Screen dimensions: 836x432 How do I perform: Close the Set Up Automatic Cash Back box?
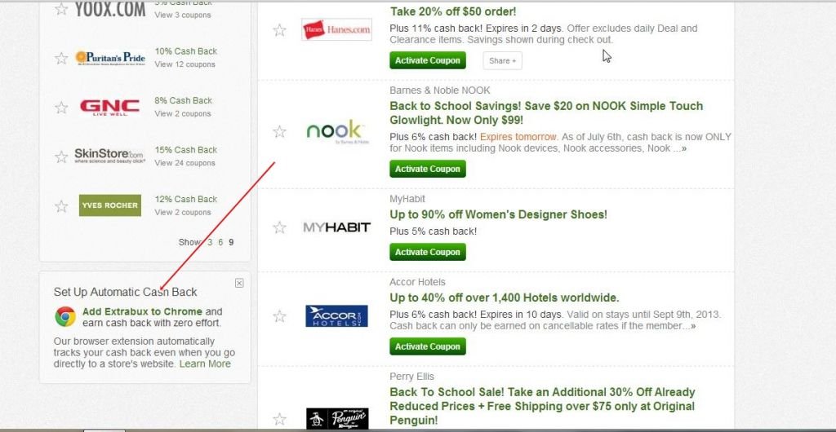(x=239, y=283)
